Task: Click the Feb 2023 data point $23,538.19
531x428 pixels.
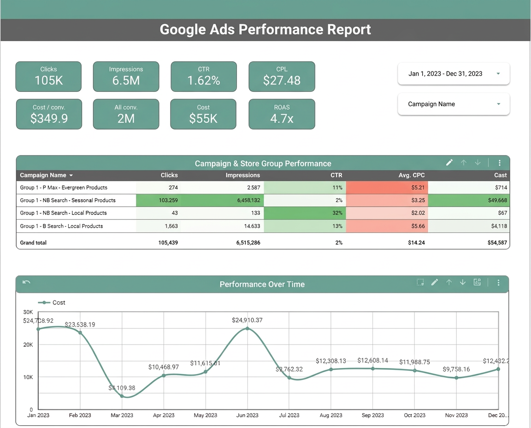Action: point(80,333)
